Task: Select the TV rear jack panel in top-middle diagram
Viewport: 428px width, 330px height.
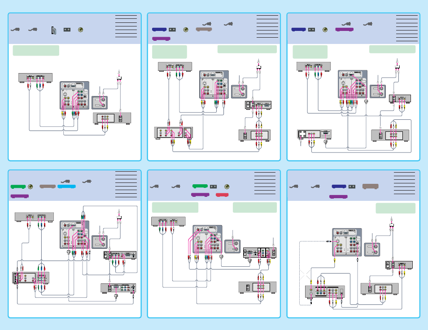Action: coord(214,85)
